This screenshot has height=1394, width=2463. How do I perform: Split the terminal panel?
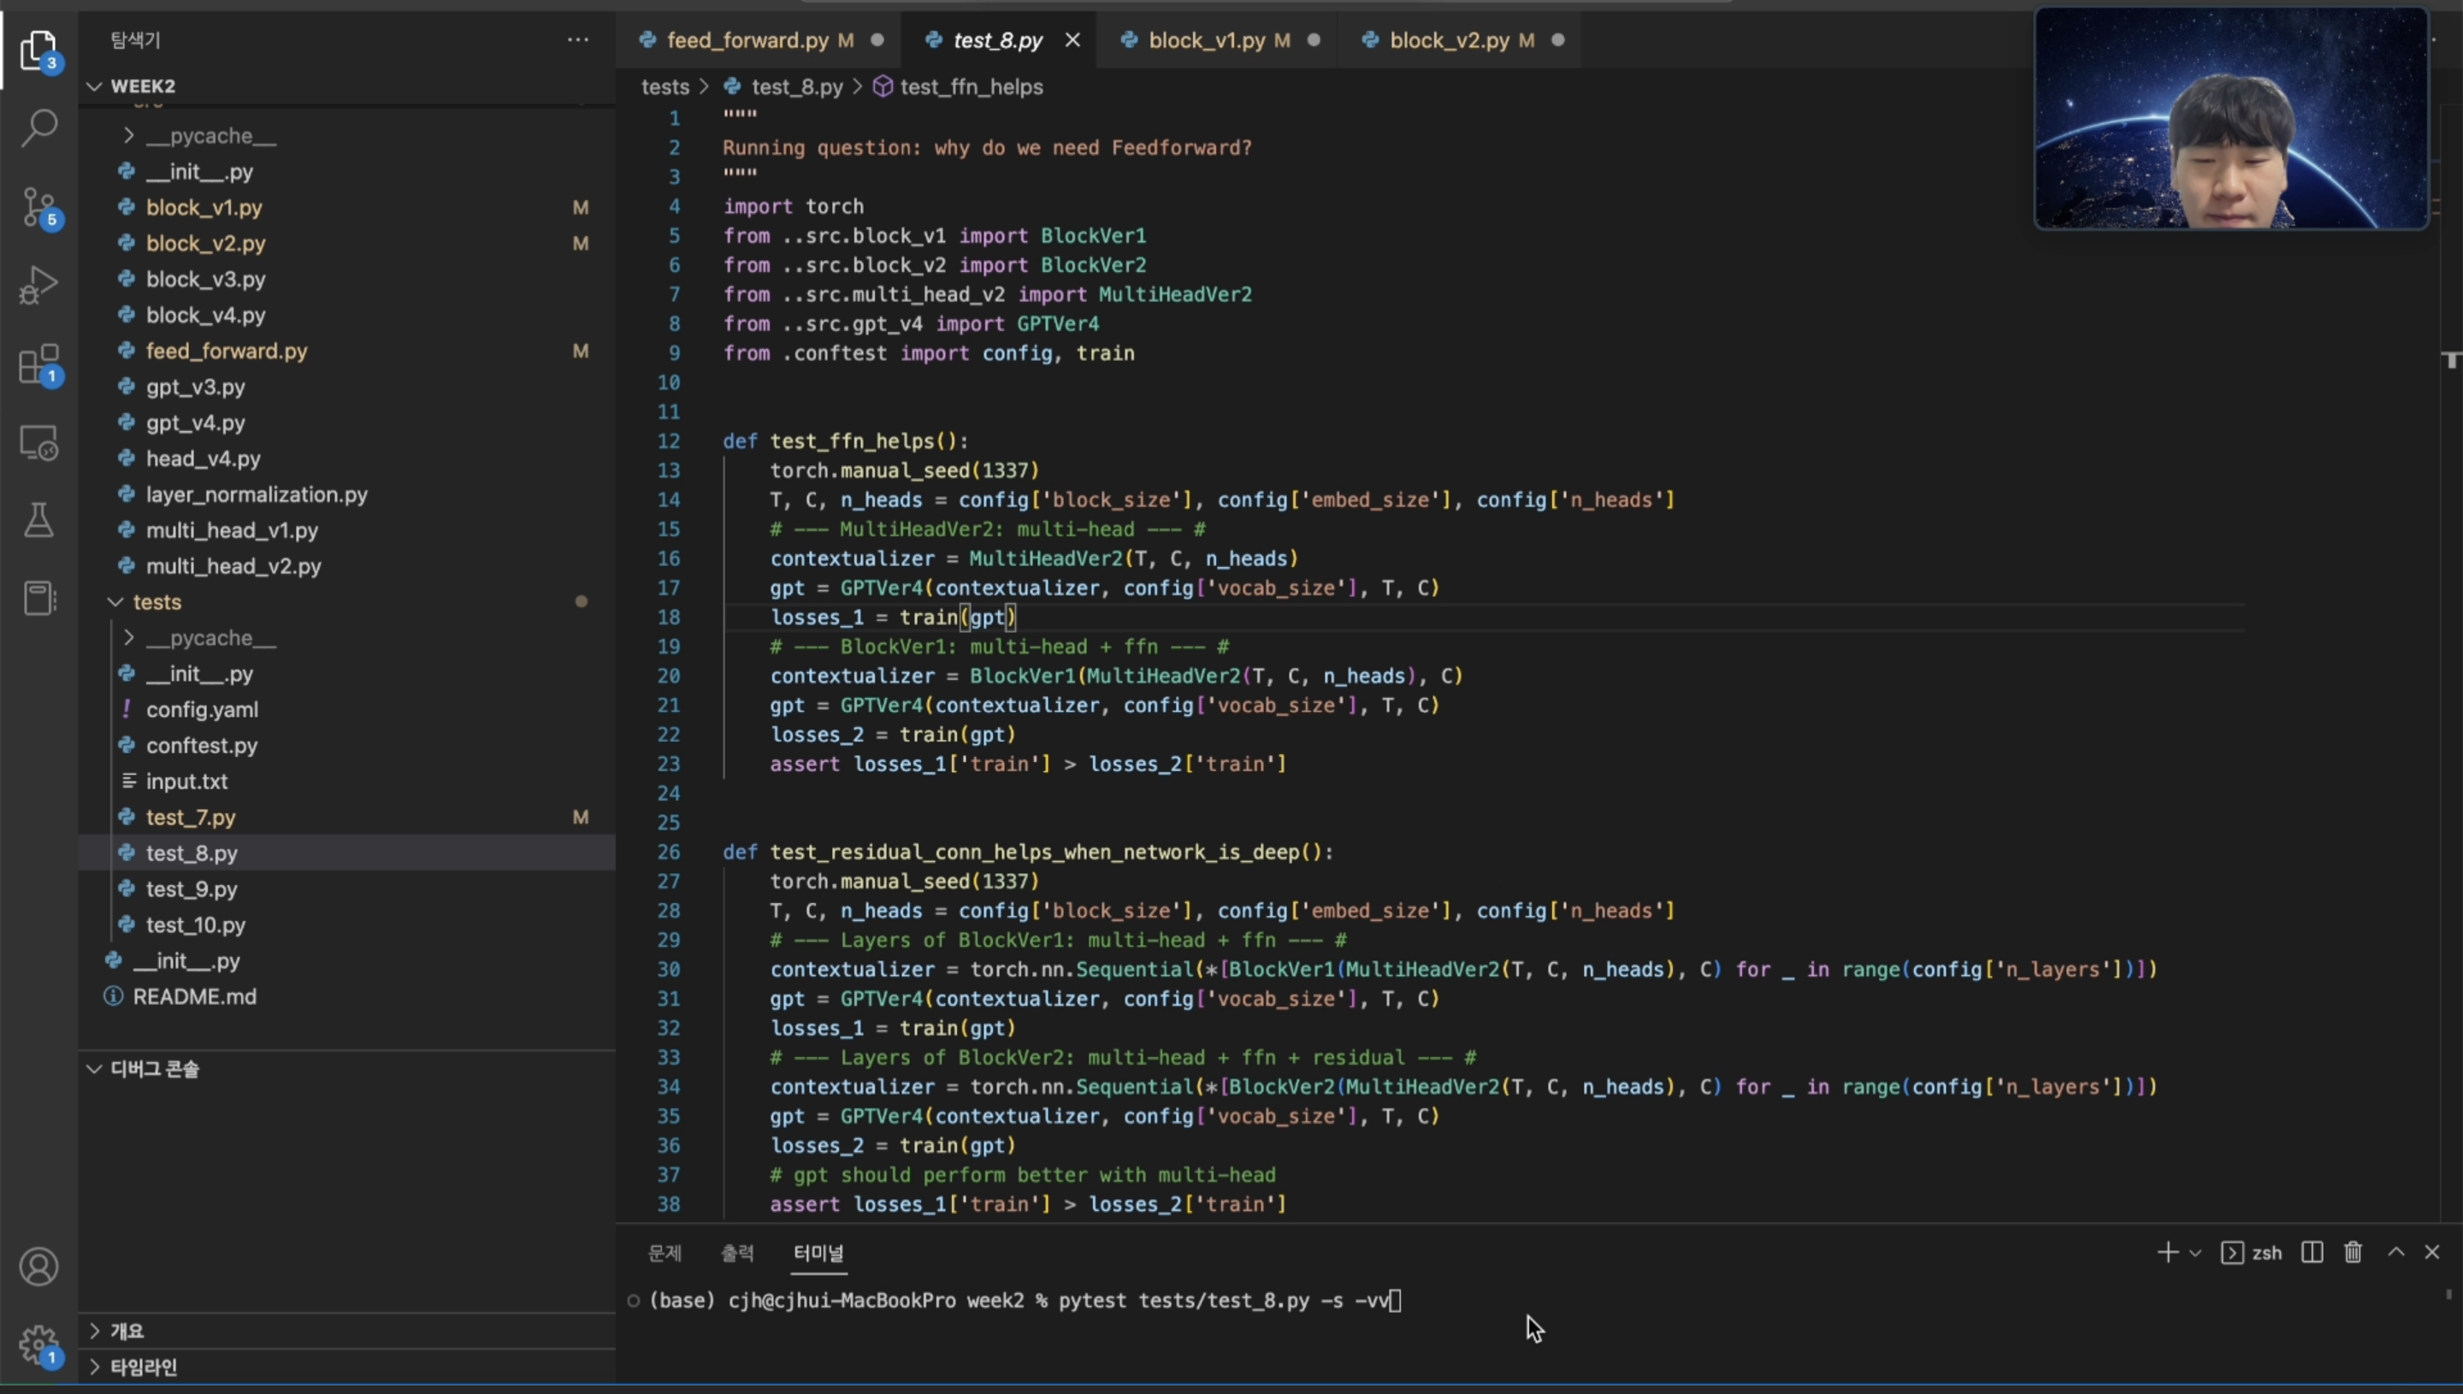tap(2312, 1252)
